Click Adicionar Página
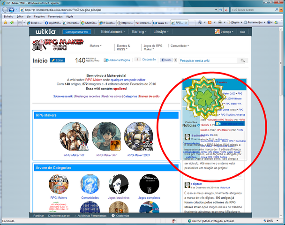This screenshot has width=285, height=225. point(117,60)
